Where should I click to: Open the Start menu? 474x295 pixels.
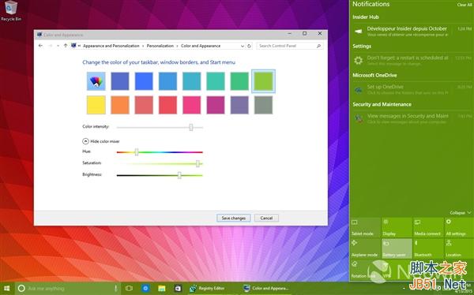click(x=6, y=289)
